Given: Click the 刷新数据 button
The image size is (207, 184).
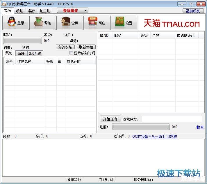Looking at the screenshot, I should click(86, 47).
